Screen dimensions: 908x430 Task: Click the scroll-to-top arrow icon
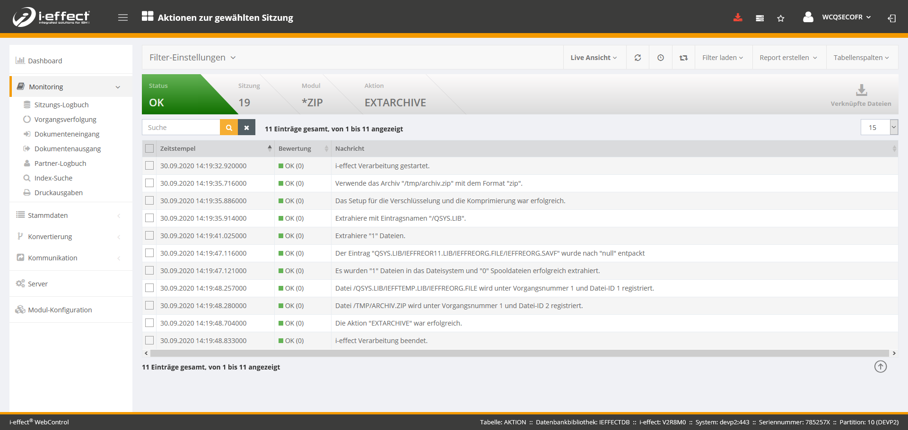(880, 367)
